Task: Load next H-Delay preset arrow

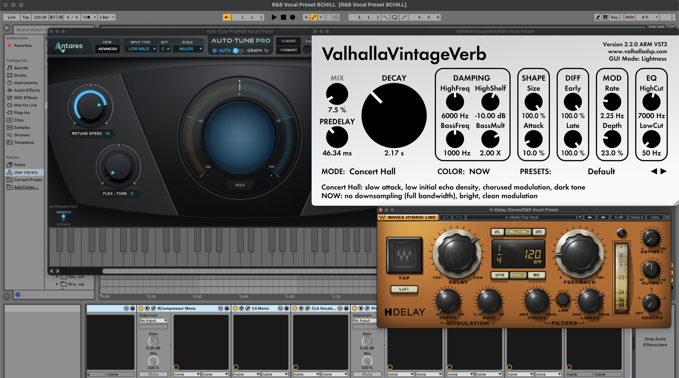Action: (x=603, y=217)
